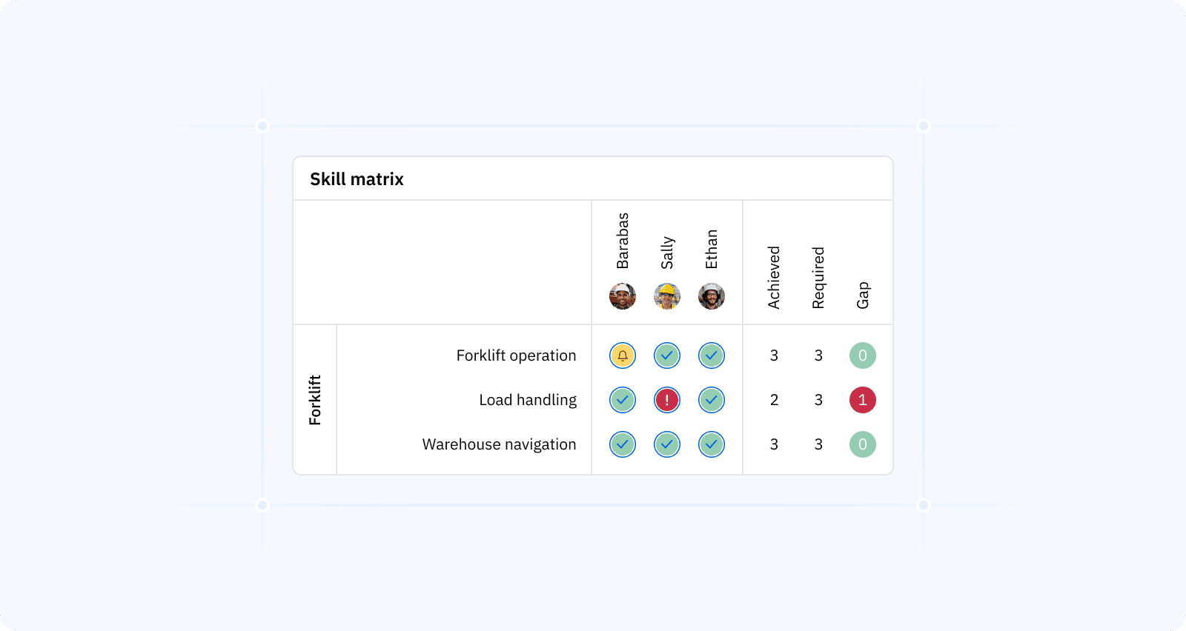Click the green gap badge for Forklift operation
Screen dimensions: 1186x631
pos(863,355)
